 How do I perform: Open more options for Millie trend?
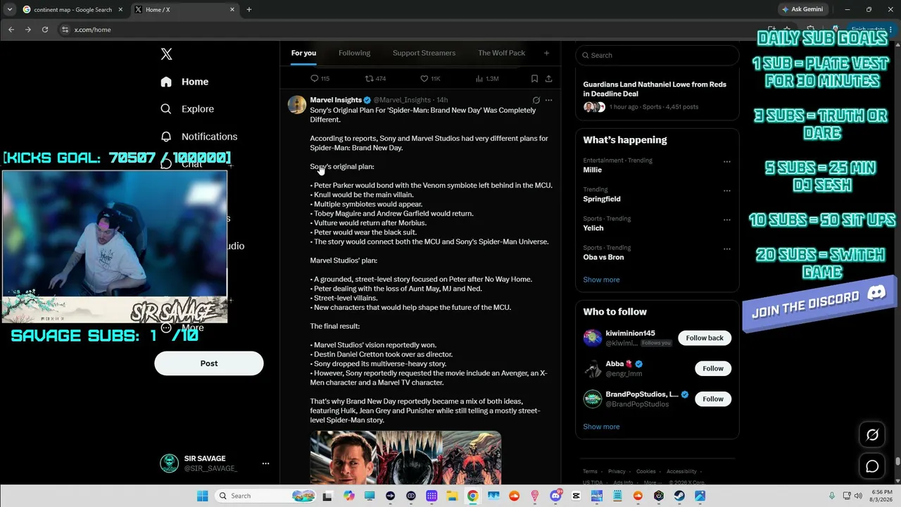tap(727, 161)
